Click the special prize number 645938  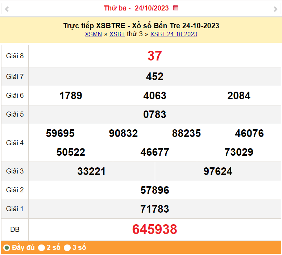point(155,229)
